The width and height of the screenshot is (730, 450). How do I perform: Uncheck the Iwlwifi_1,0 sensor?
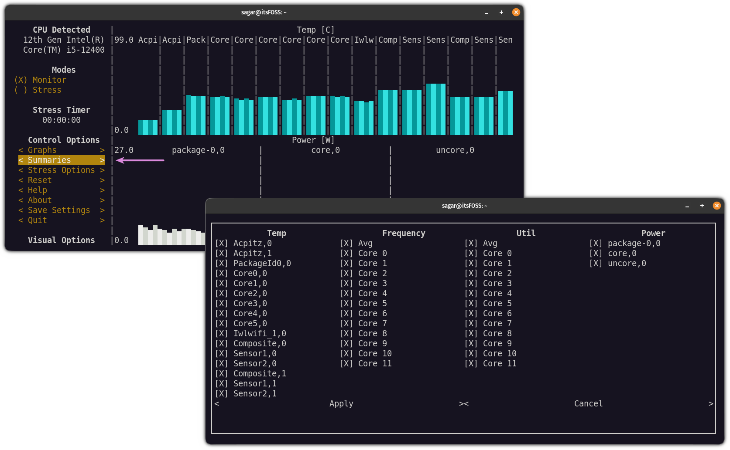click(221, 333)
